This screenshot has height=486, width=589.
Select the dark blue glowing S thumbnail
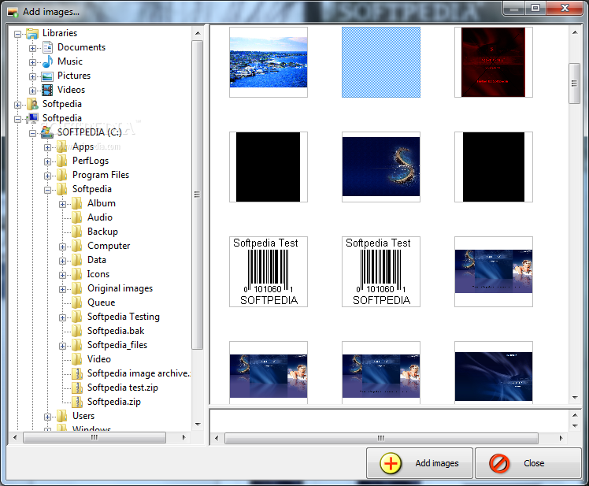click(381, 166)
